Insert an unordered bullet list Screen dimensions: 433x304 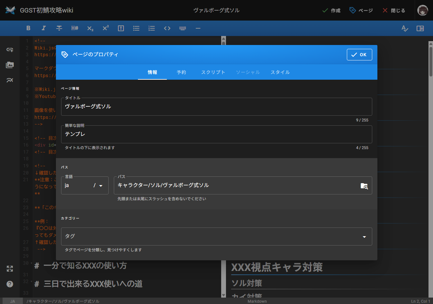(136, 28)
